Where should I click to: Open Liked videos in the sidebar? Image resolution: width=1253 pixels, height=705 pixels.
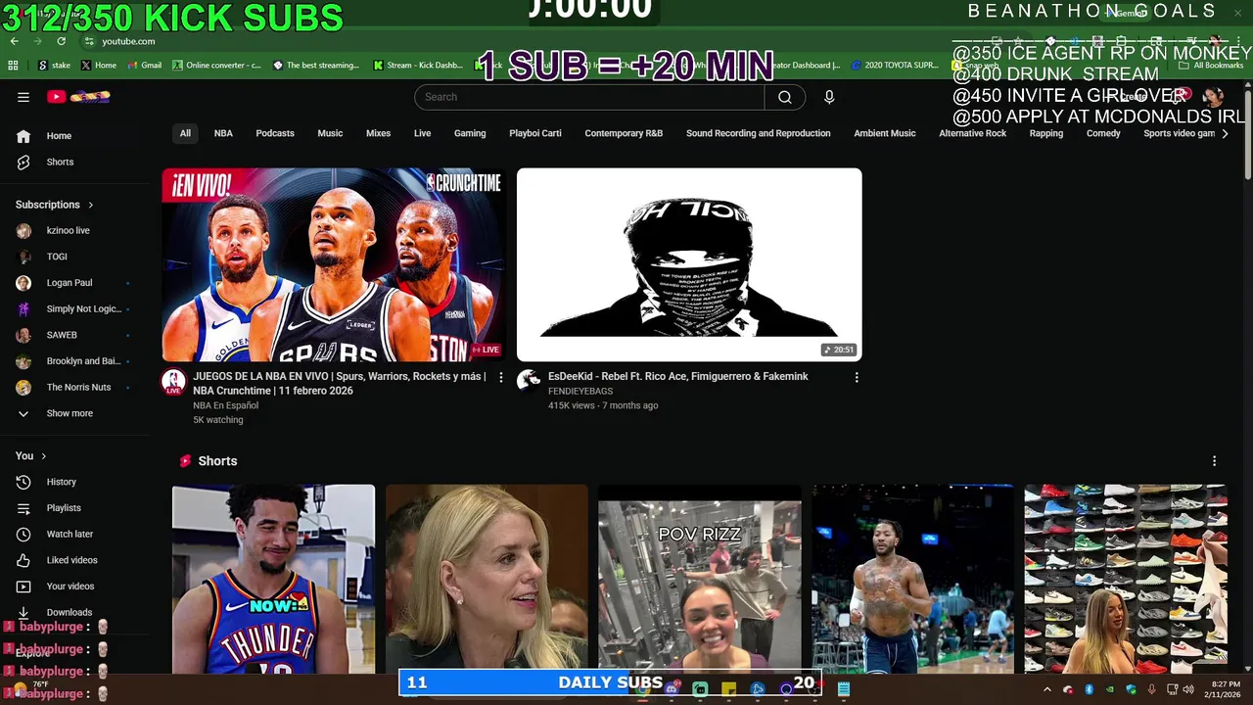75,560
